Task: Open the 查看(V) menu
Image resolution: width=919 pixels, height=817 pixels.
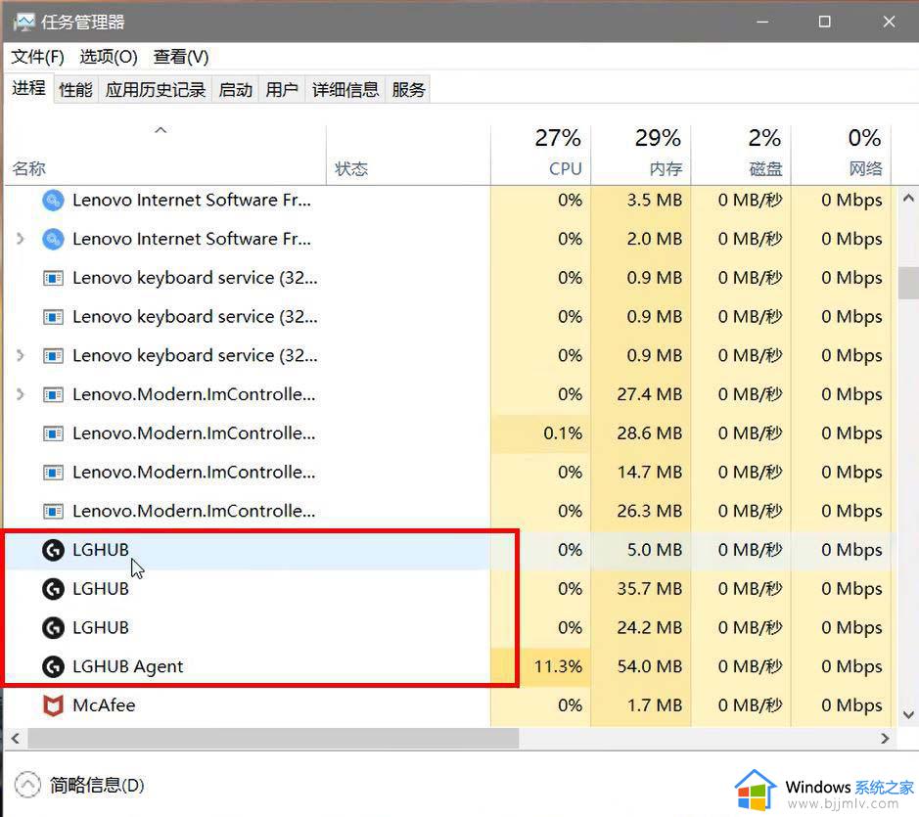Action: click(x=180, y=57)
